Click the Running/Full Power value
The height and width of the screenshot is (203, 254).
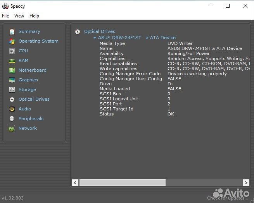coord(188,53)
